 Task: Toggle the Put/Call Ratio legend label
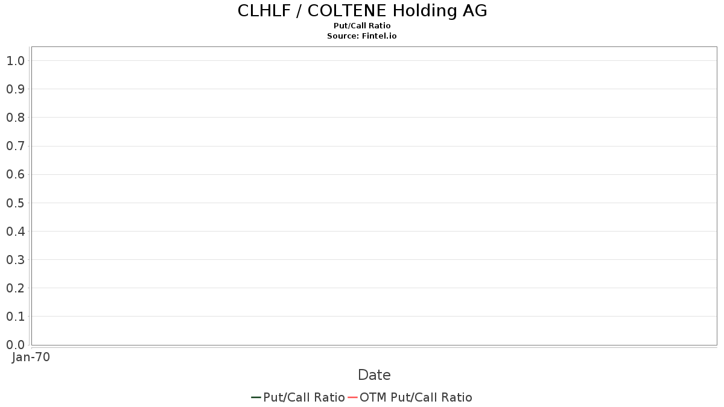(304, 397)
